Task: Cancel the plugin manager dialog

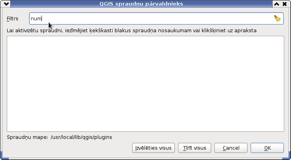Action: 231,148
